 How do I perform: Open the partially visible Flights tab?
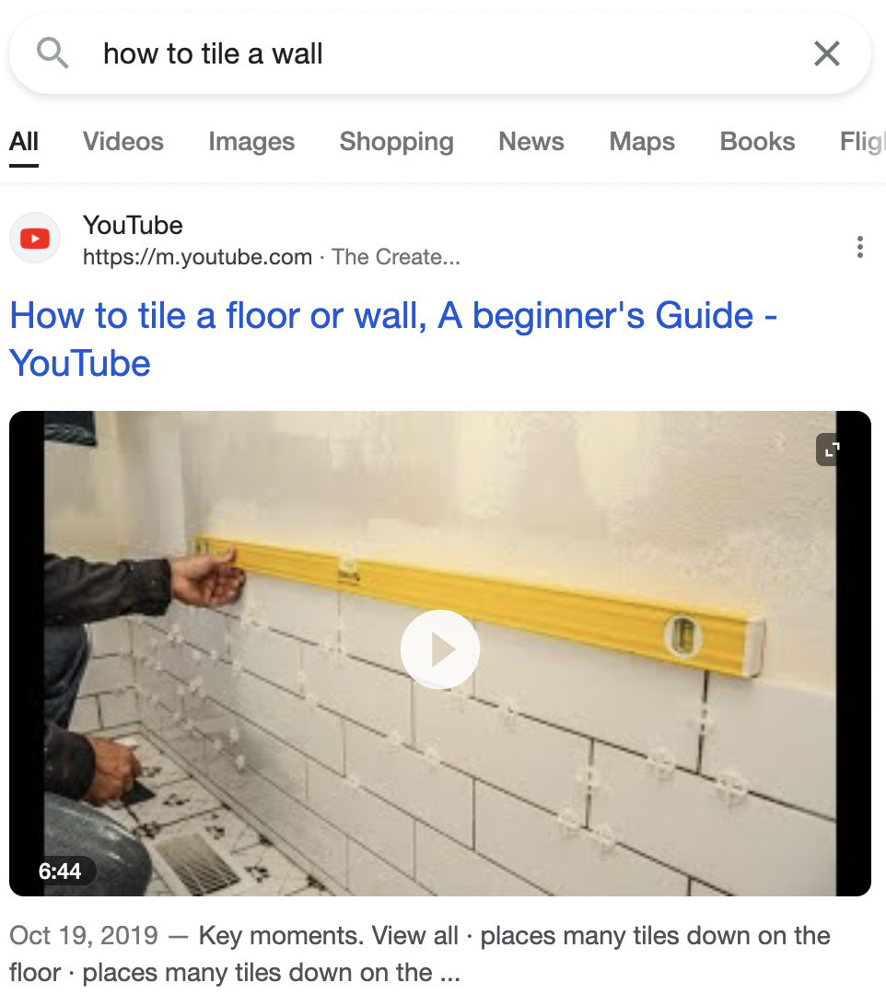point(862,142)
